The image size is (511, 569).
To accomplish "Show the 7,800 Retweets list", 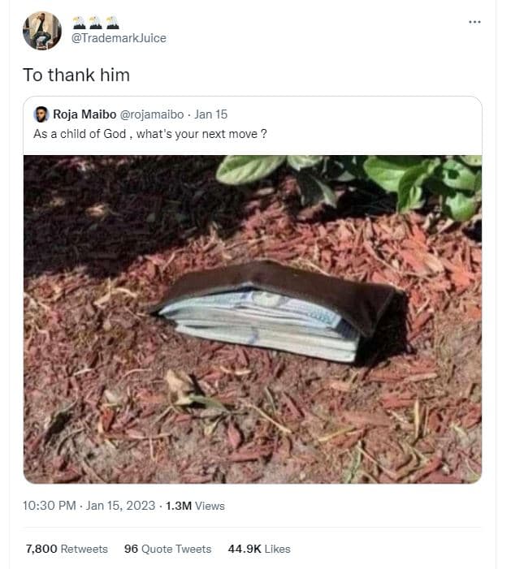I will 67,549.
